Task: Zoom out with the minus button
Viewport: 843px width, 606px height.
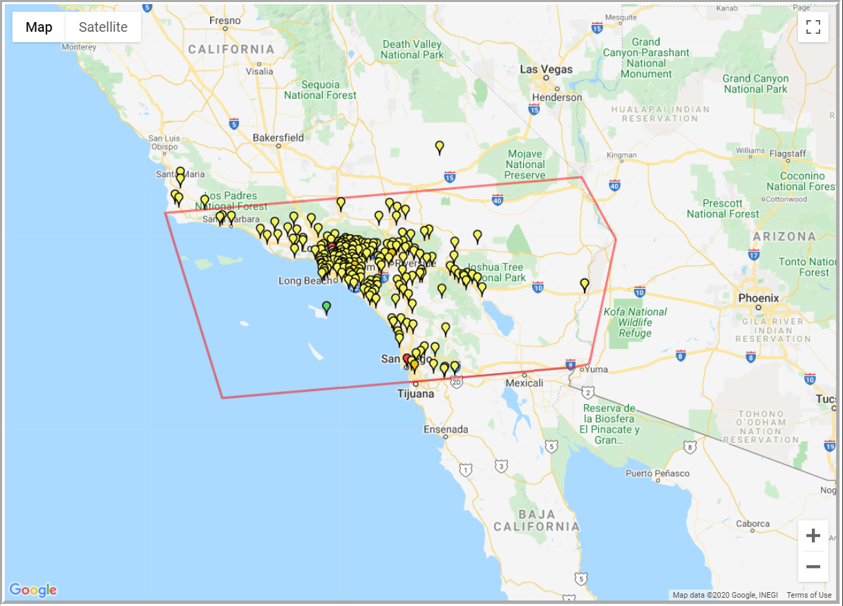Action: click(813, 567)
